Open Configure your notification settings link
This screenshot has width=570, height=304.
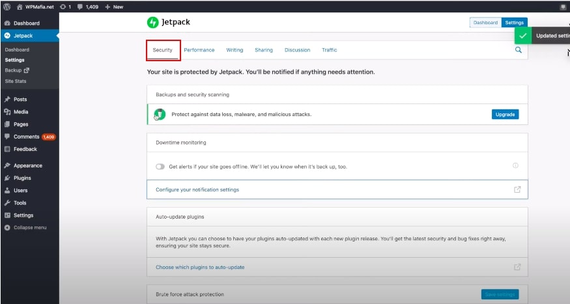coord(197,189)
